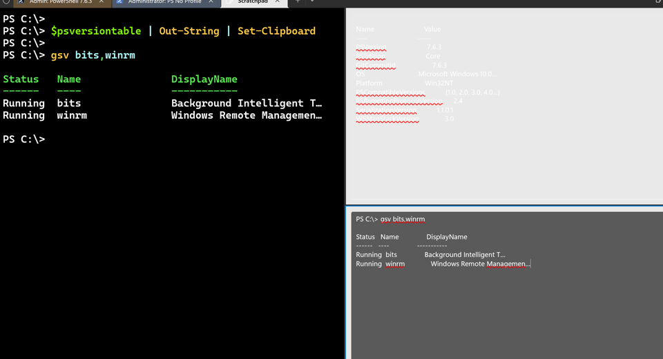Image resolution: width=663 pixels, height=359 pixels.
Task: Place cursor after Windows Remote Managemen... in scratchpad
Action: pos(530,264)
